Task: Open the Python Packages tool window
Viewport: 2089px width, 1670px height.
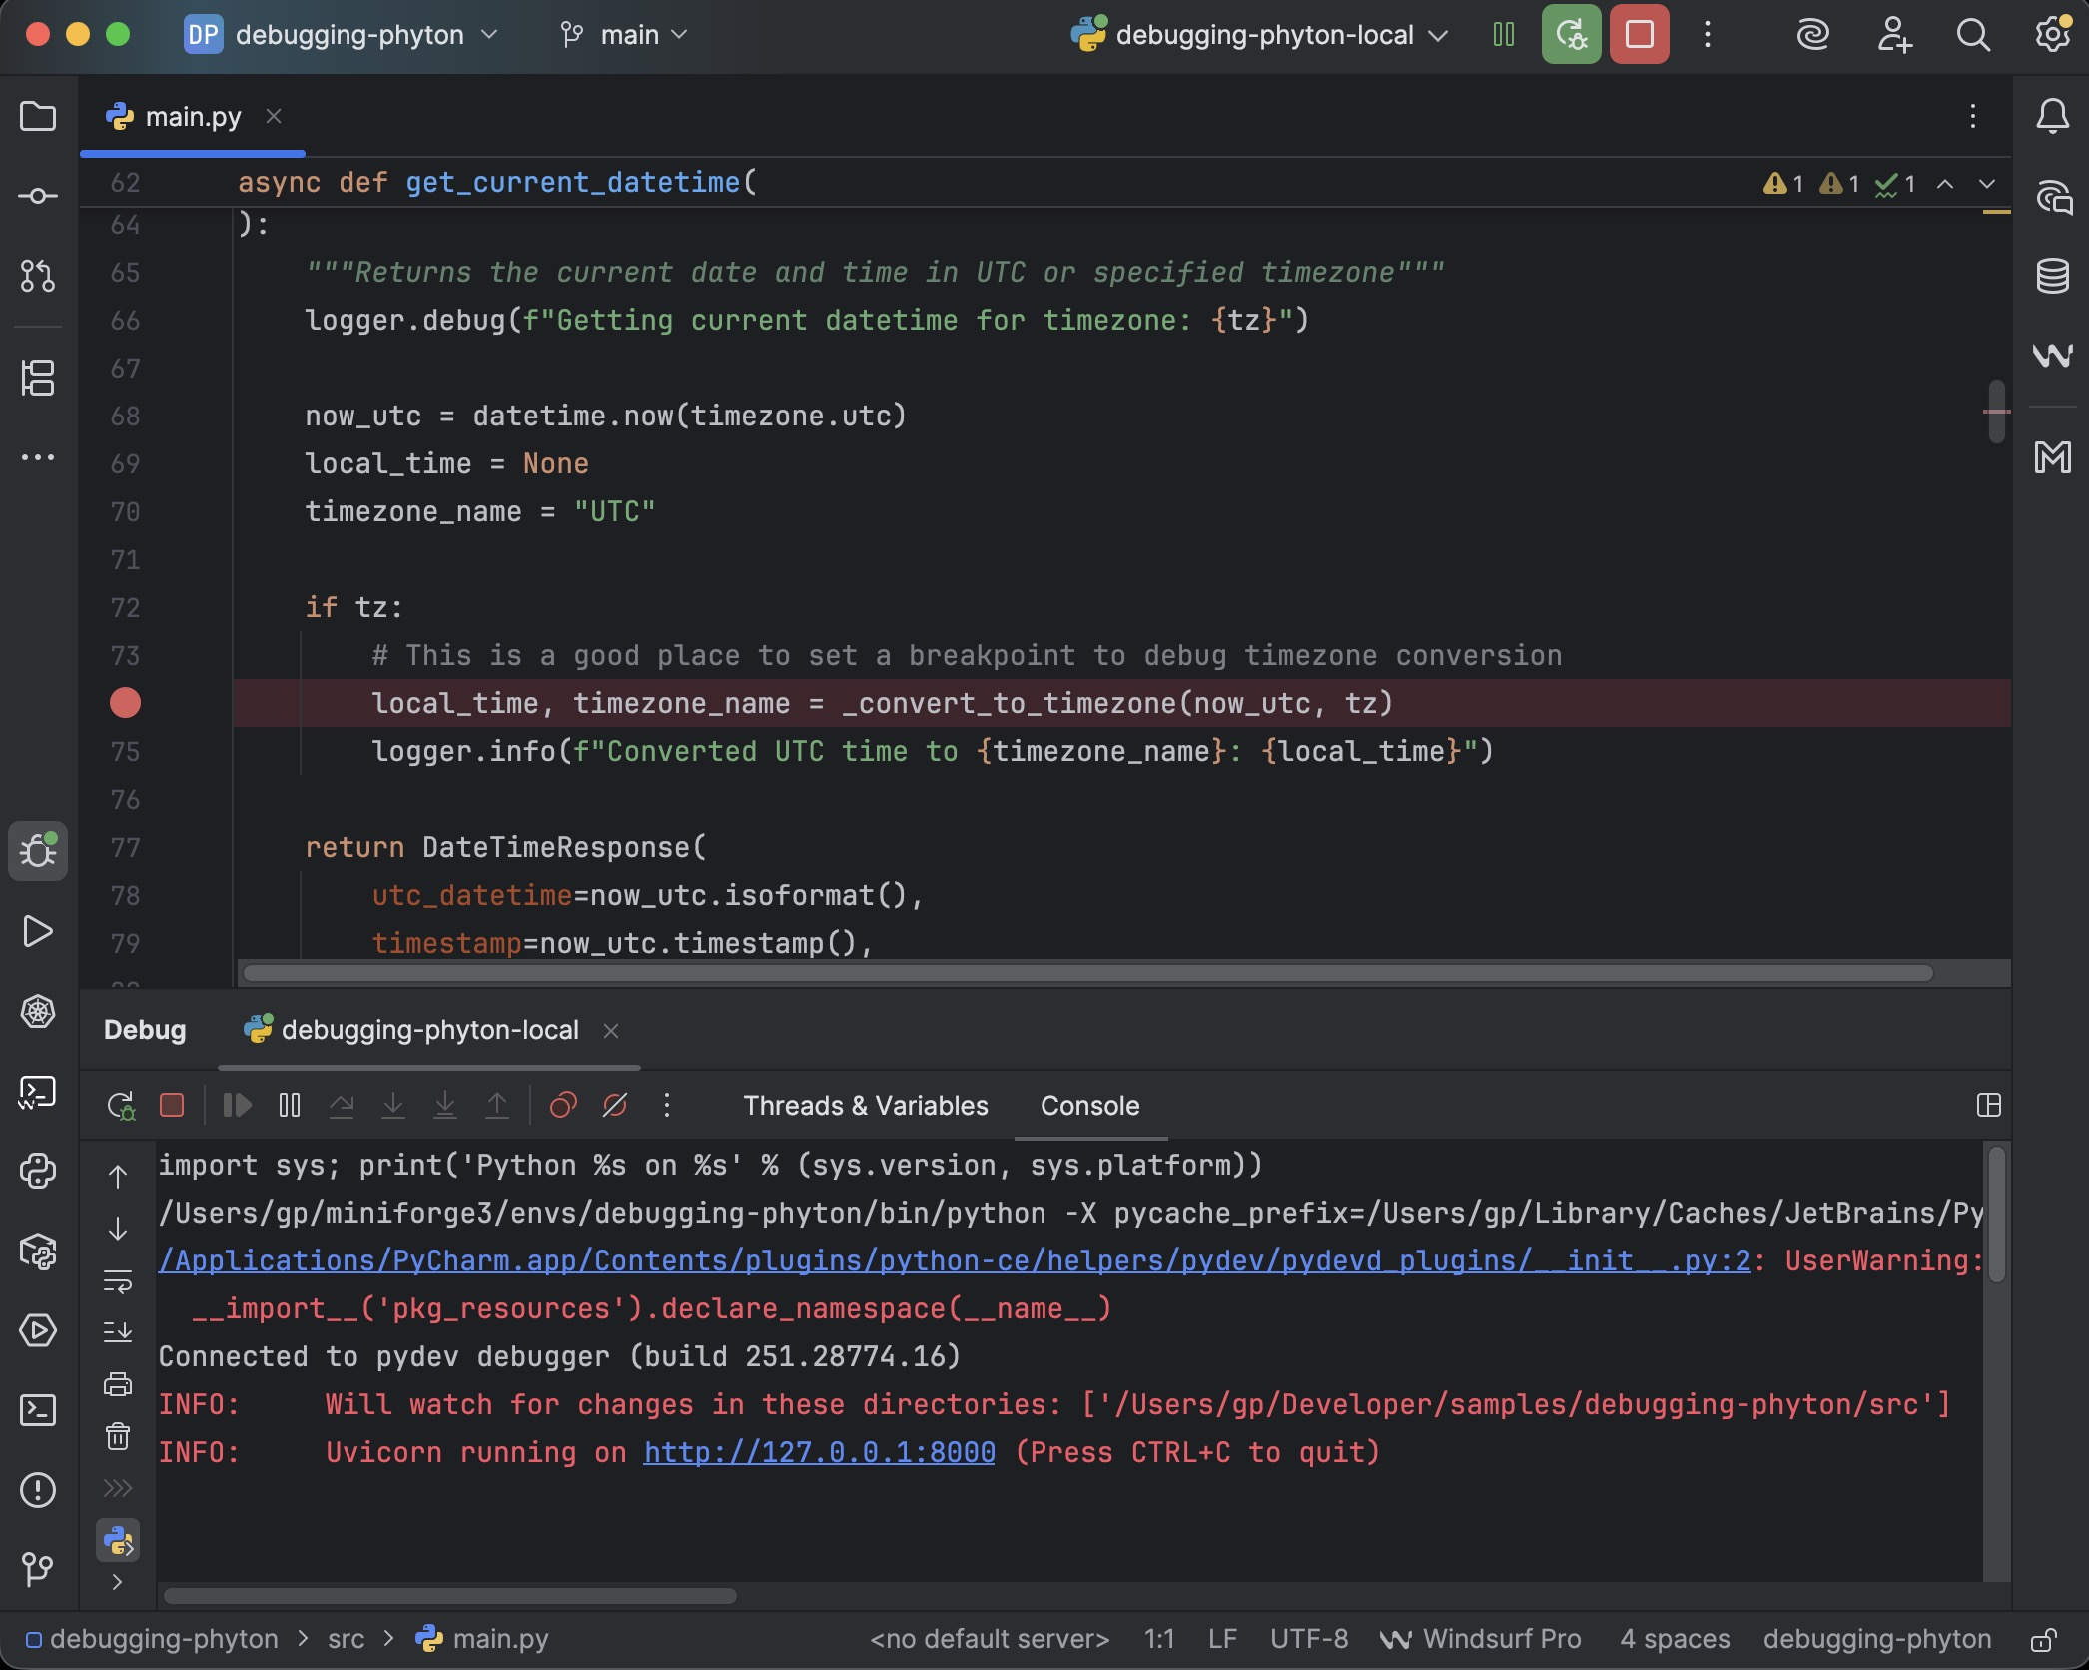Action: pyautogui.click(x=38, y=1251)
